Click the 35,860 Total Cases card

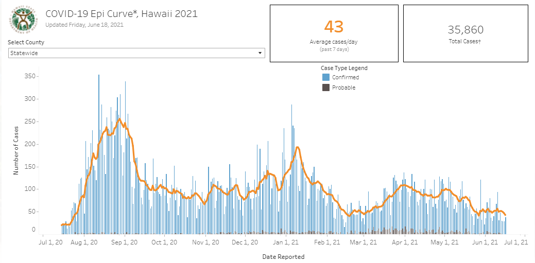(x=465, y=33)
